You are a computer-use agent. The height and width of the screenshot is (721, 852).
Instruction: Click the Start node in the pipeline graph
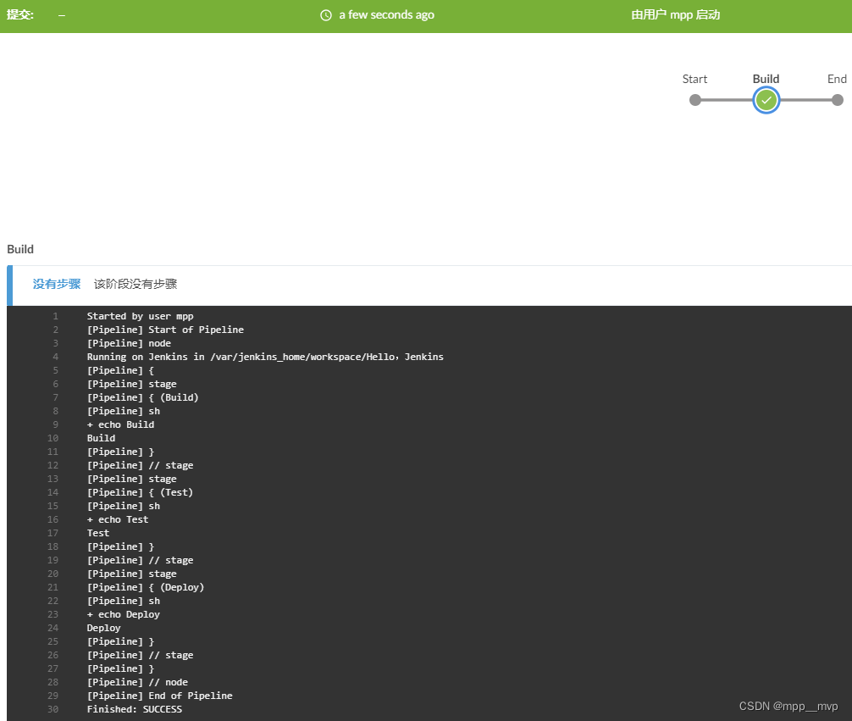pos(695,100)
